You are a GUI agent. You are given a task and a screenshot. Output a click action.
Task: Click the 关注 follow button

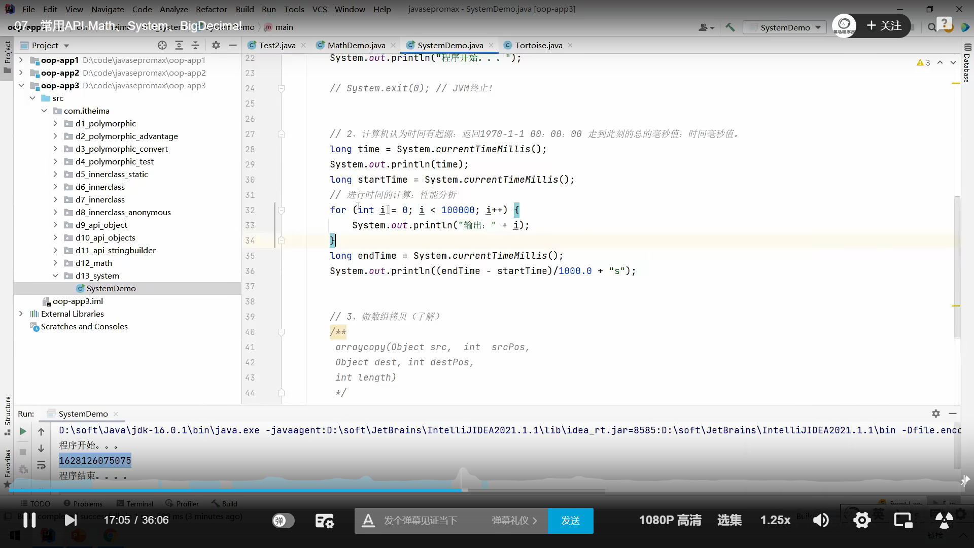[884, 26]
